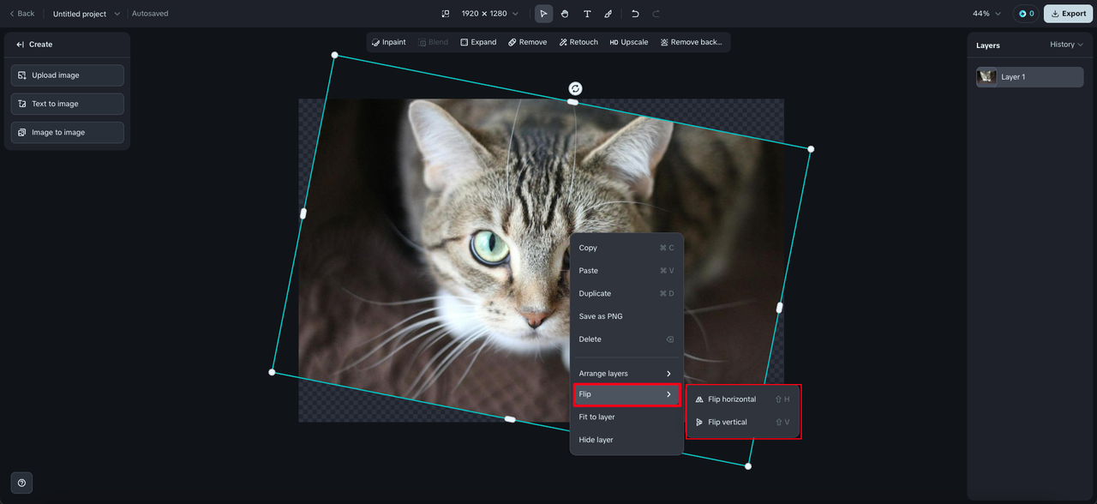The image size is (1097, 504).
Task: Click the Layers panel title
Action: 988,45
